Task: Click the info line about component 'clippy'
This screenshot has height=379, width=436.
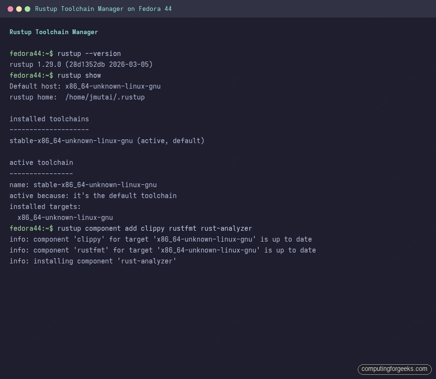Action: pyautogui.click(x=161, y=239)
